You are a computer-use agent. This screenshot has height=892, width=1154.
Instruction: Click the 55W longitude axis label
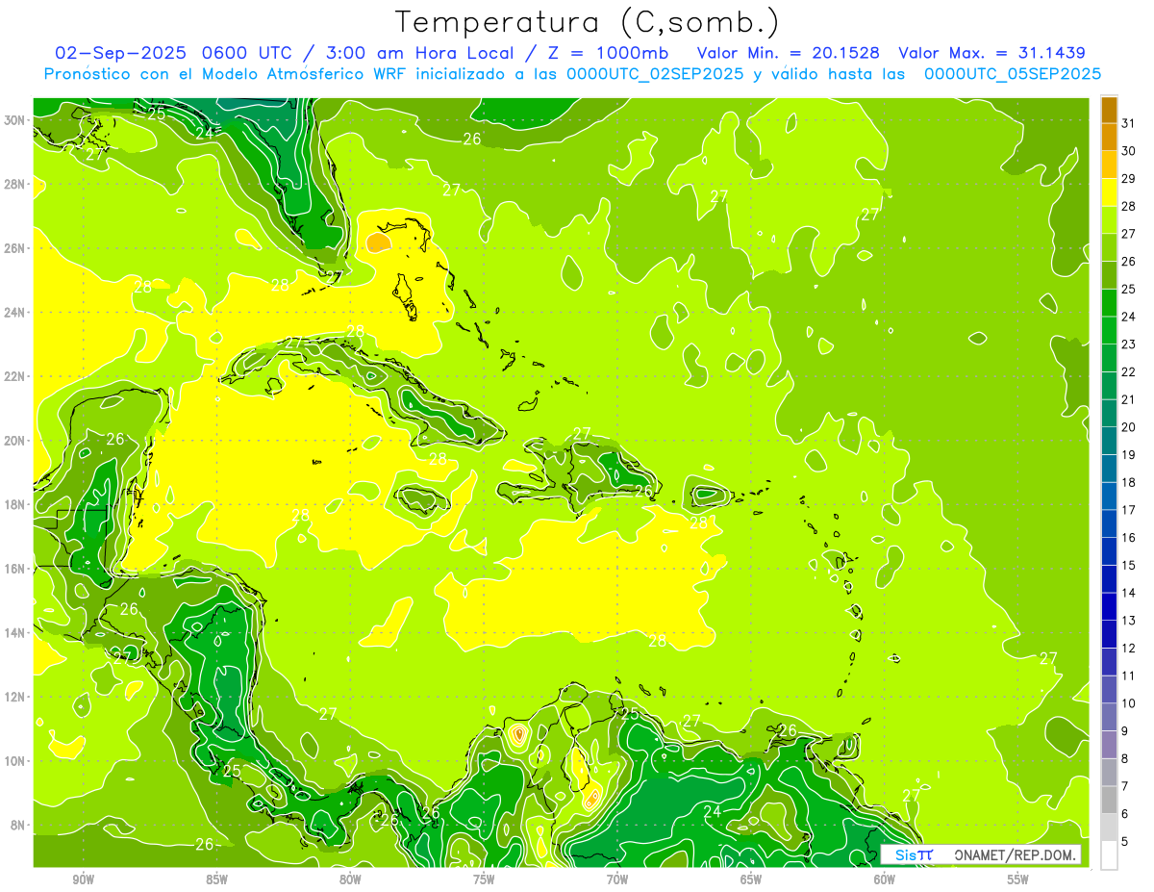tap(1018, 879)
